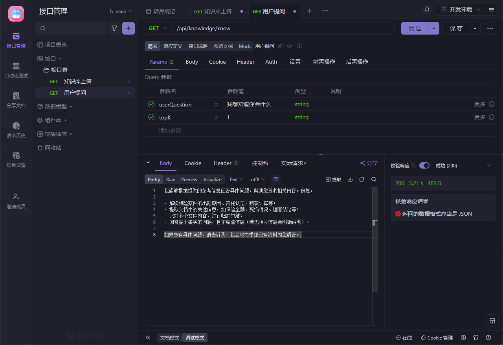Click the purple plus add button

pos(129,28)
